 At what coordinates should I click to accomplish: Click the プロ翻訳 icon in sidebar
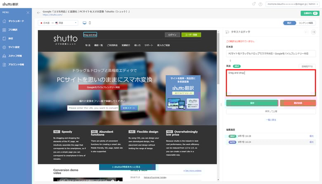tap(4, 30)
